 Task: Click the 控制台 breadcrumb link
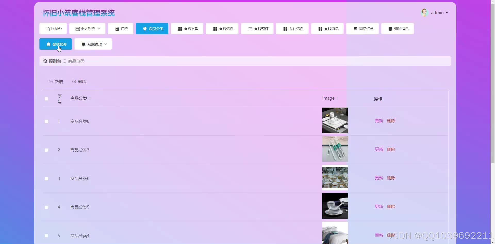[55, 61]
